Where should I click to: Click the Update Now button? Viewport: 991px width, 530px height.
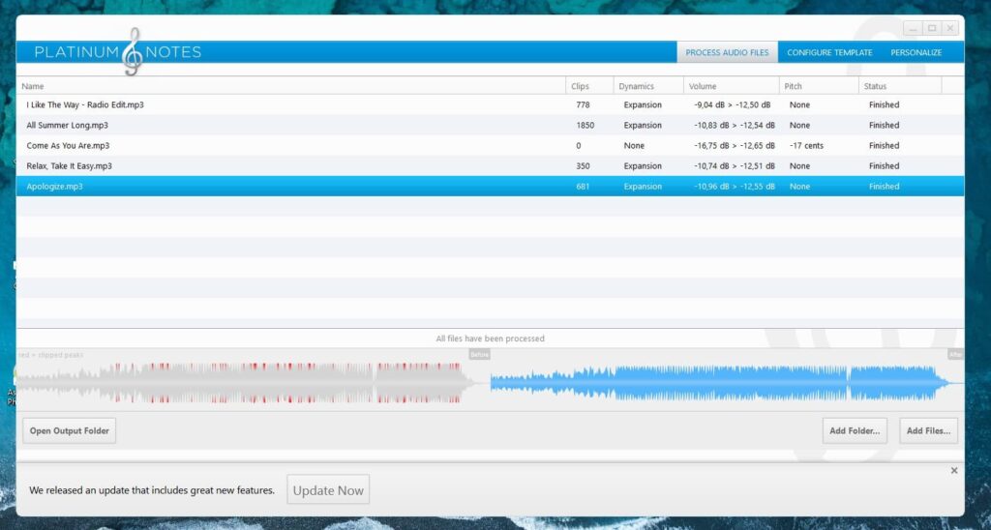(328, 490)
